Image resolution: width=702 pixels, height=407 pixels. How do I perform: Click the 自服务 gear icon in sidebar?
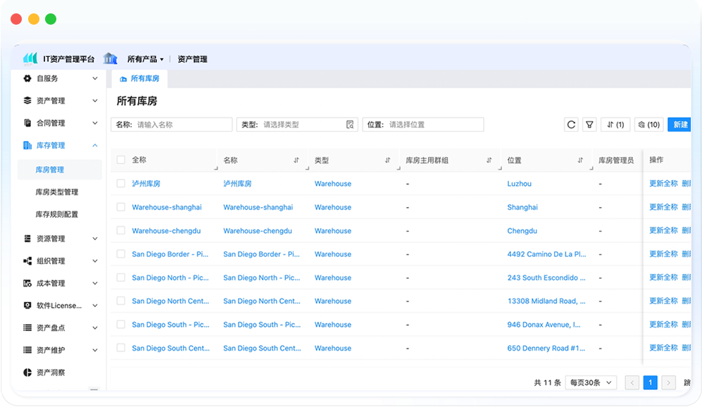pos(27,78)
